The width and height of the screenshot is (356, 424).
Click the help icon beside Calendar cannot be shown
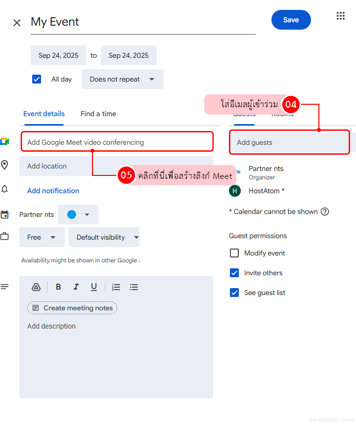325,212
